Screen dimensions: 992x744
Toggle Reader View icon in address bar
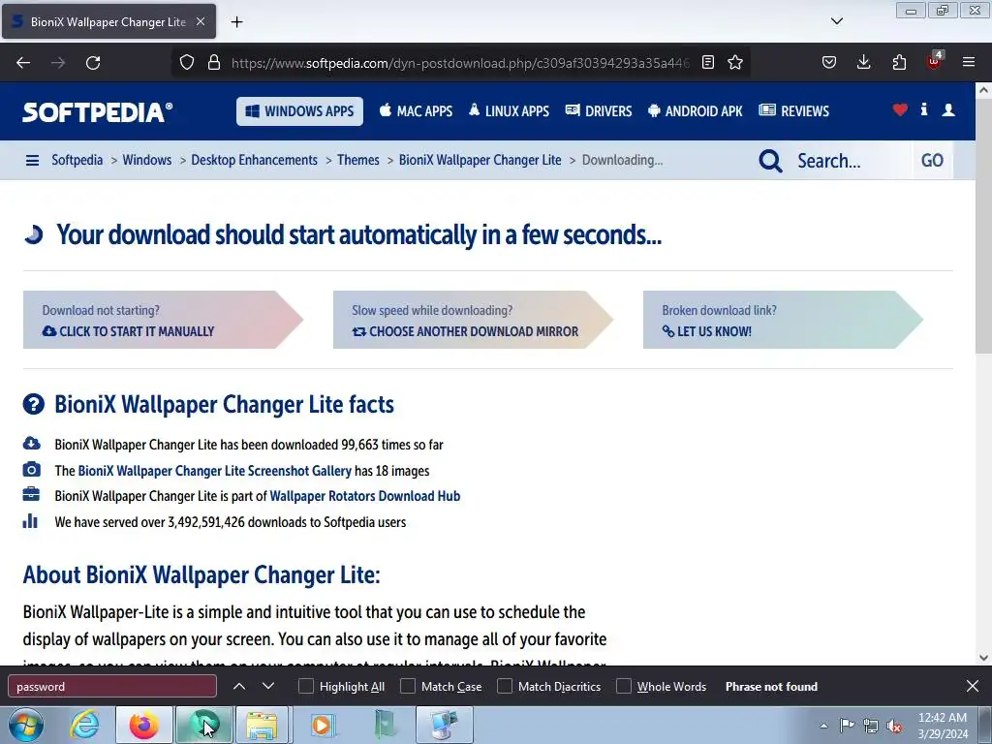[708, 62]
